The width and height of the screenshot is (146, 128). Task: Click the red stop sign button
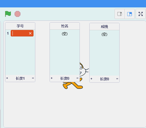point(18,14)
